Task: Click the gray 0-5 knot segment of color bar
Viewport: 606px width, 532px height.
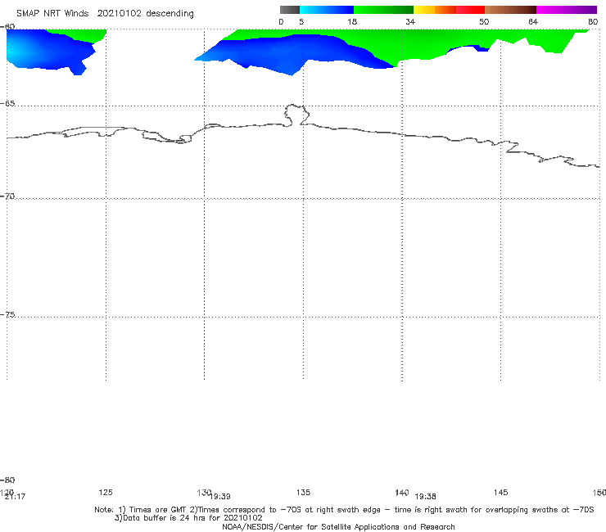Action: pos(290,10)
